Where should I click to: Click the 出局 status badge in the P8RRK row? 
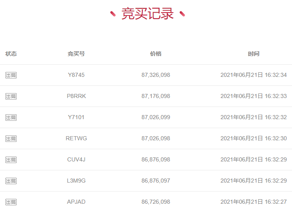coord(11,96)
